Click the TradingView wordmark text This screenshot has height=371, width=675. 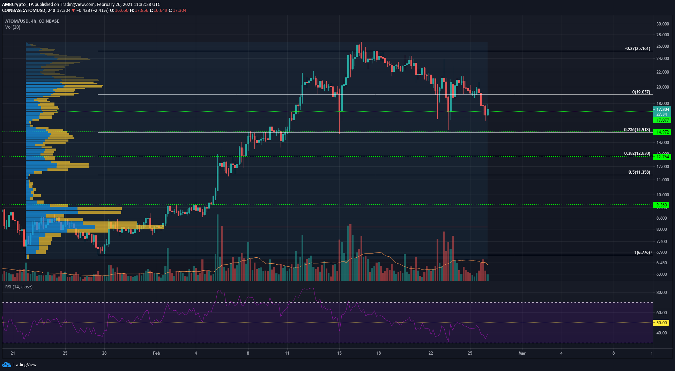point(24,365)
